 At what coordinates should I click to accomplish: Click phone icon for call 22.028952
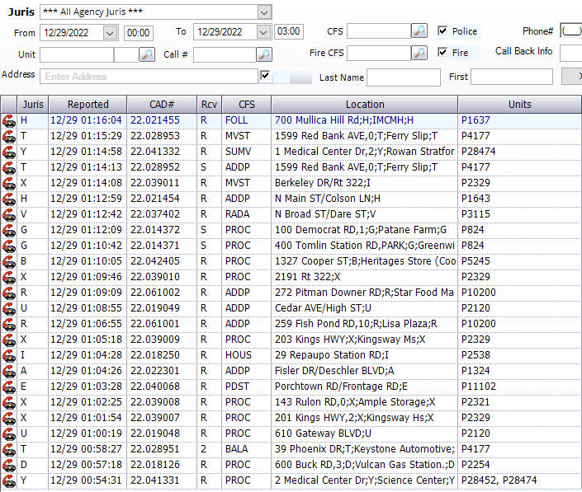[x=9, y=167]
